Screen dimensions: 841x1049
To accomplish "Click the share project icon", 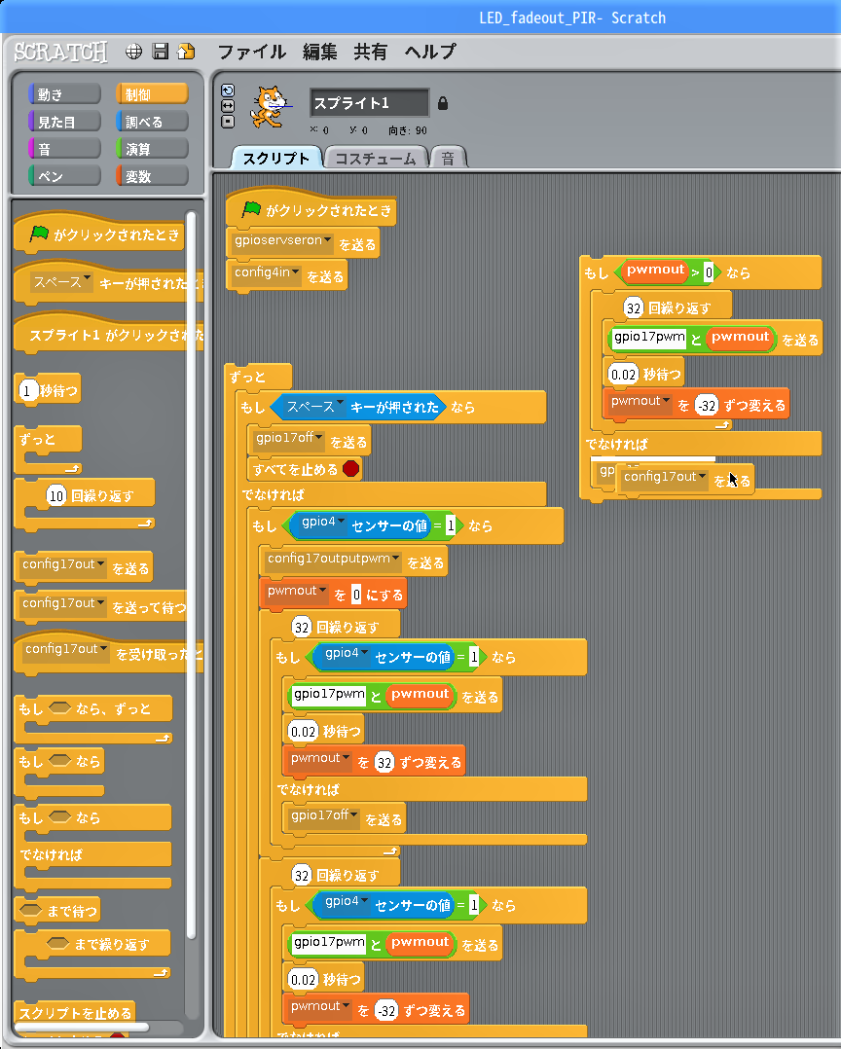I will [x=186, y=52].
